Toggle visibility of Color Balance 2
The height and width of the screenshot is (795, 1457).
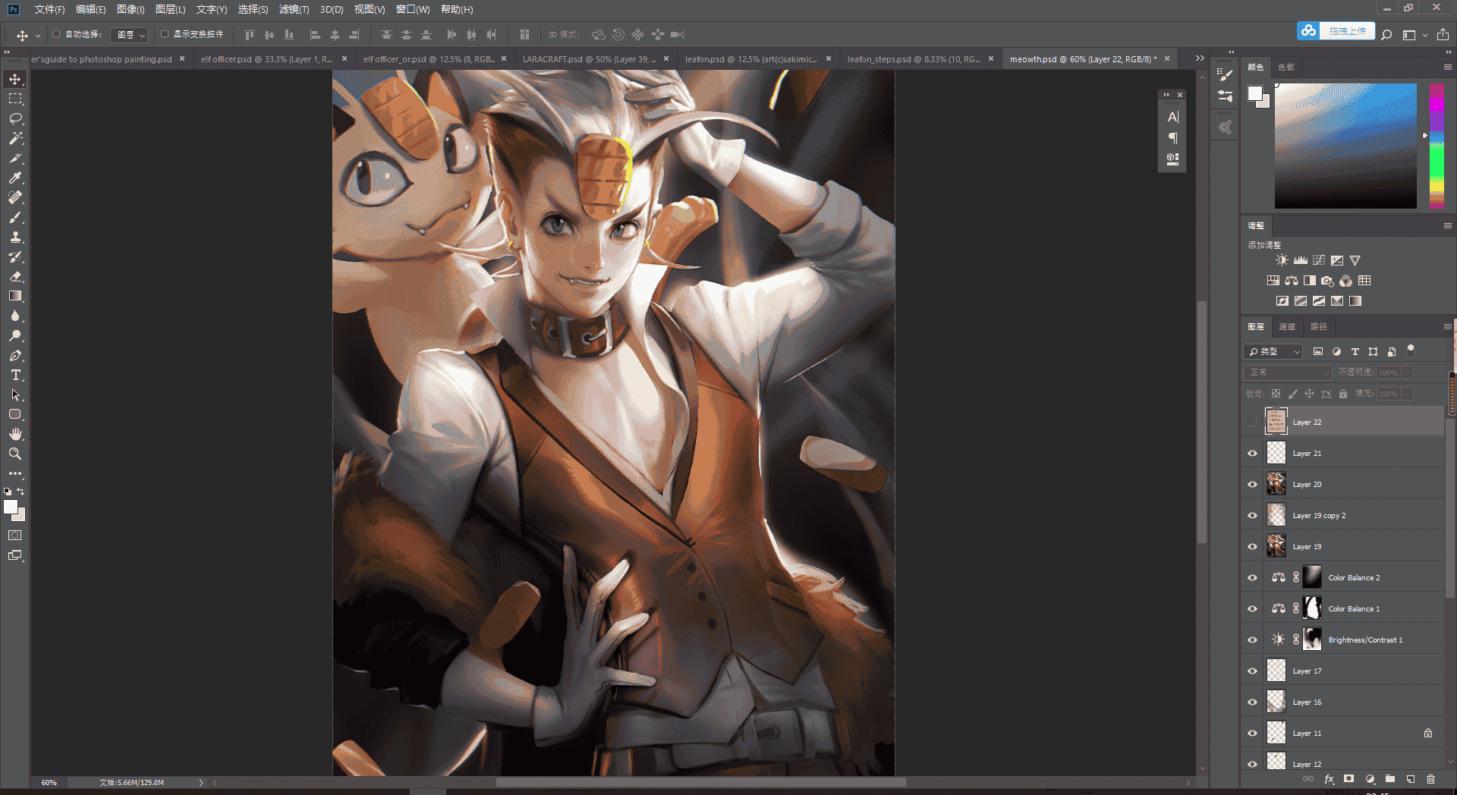[x=1252, y=577]
